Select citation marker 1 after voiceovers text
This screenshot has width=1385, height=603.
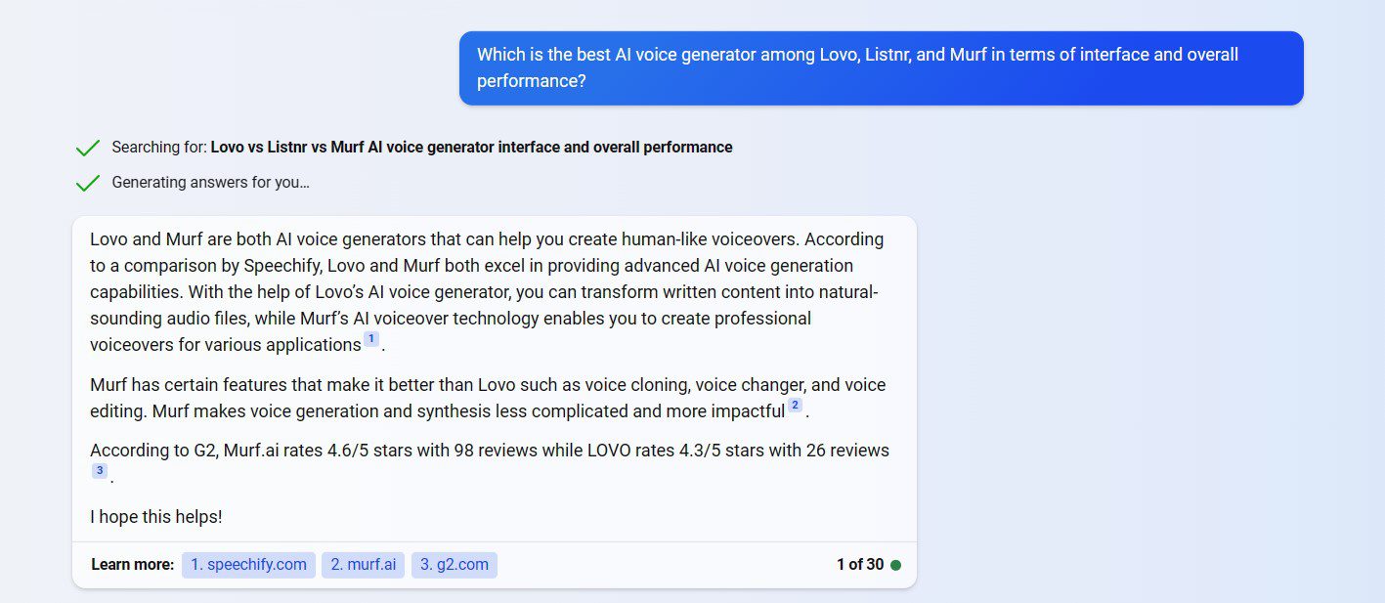370,338
